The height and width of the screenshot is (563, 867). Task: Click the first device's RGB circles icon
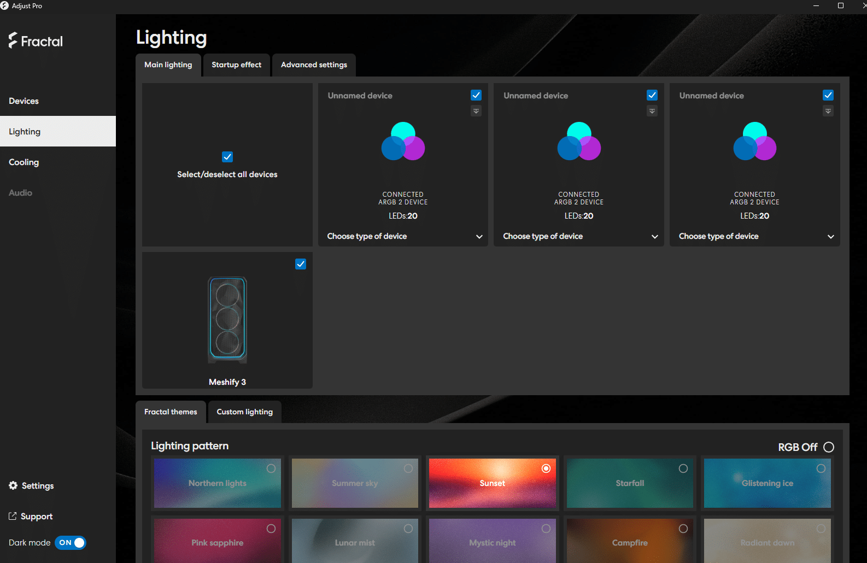point(403,142)
